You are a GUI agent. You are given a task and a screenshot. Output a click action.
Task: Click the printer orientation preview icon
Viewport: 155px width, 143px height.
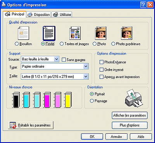click(134, 98)
